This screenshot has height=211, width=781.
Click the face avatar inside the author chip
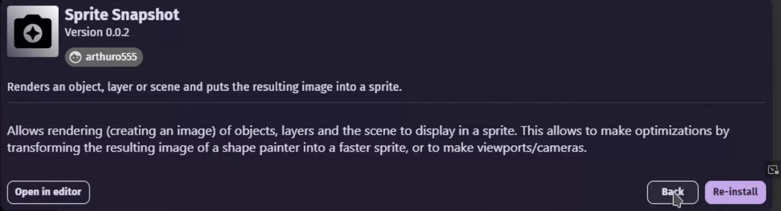[75, 57]
